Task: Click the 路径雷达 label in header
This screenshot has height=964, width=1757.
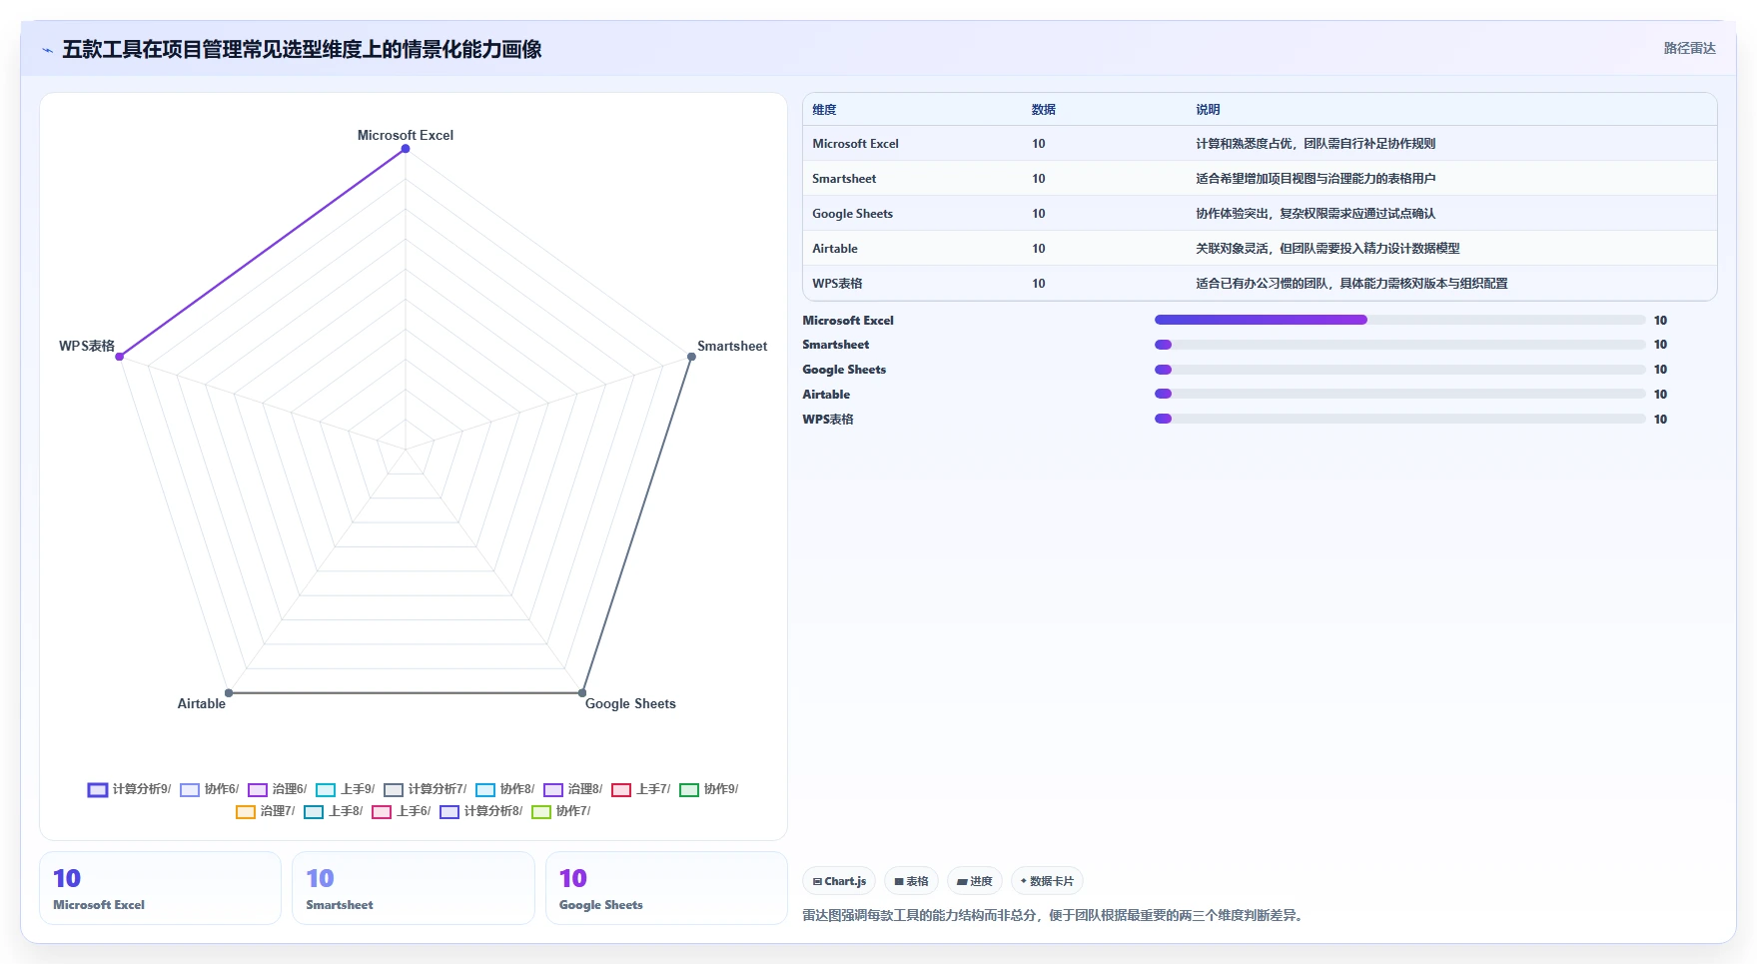Action: click(1689, 48)
